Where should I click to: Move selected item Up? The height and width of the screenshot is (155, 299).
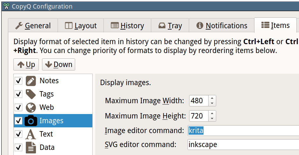[26, 64]
